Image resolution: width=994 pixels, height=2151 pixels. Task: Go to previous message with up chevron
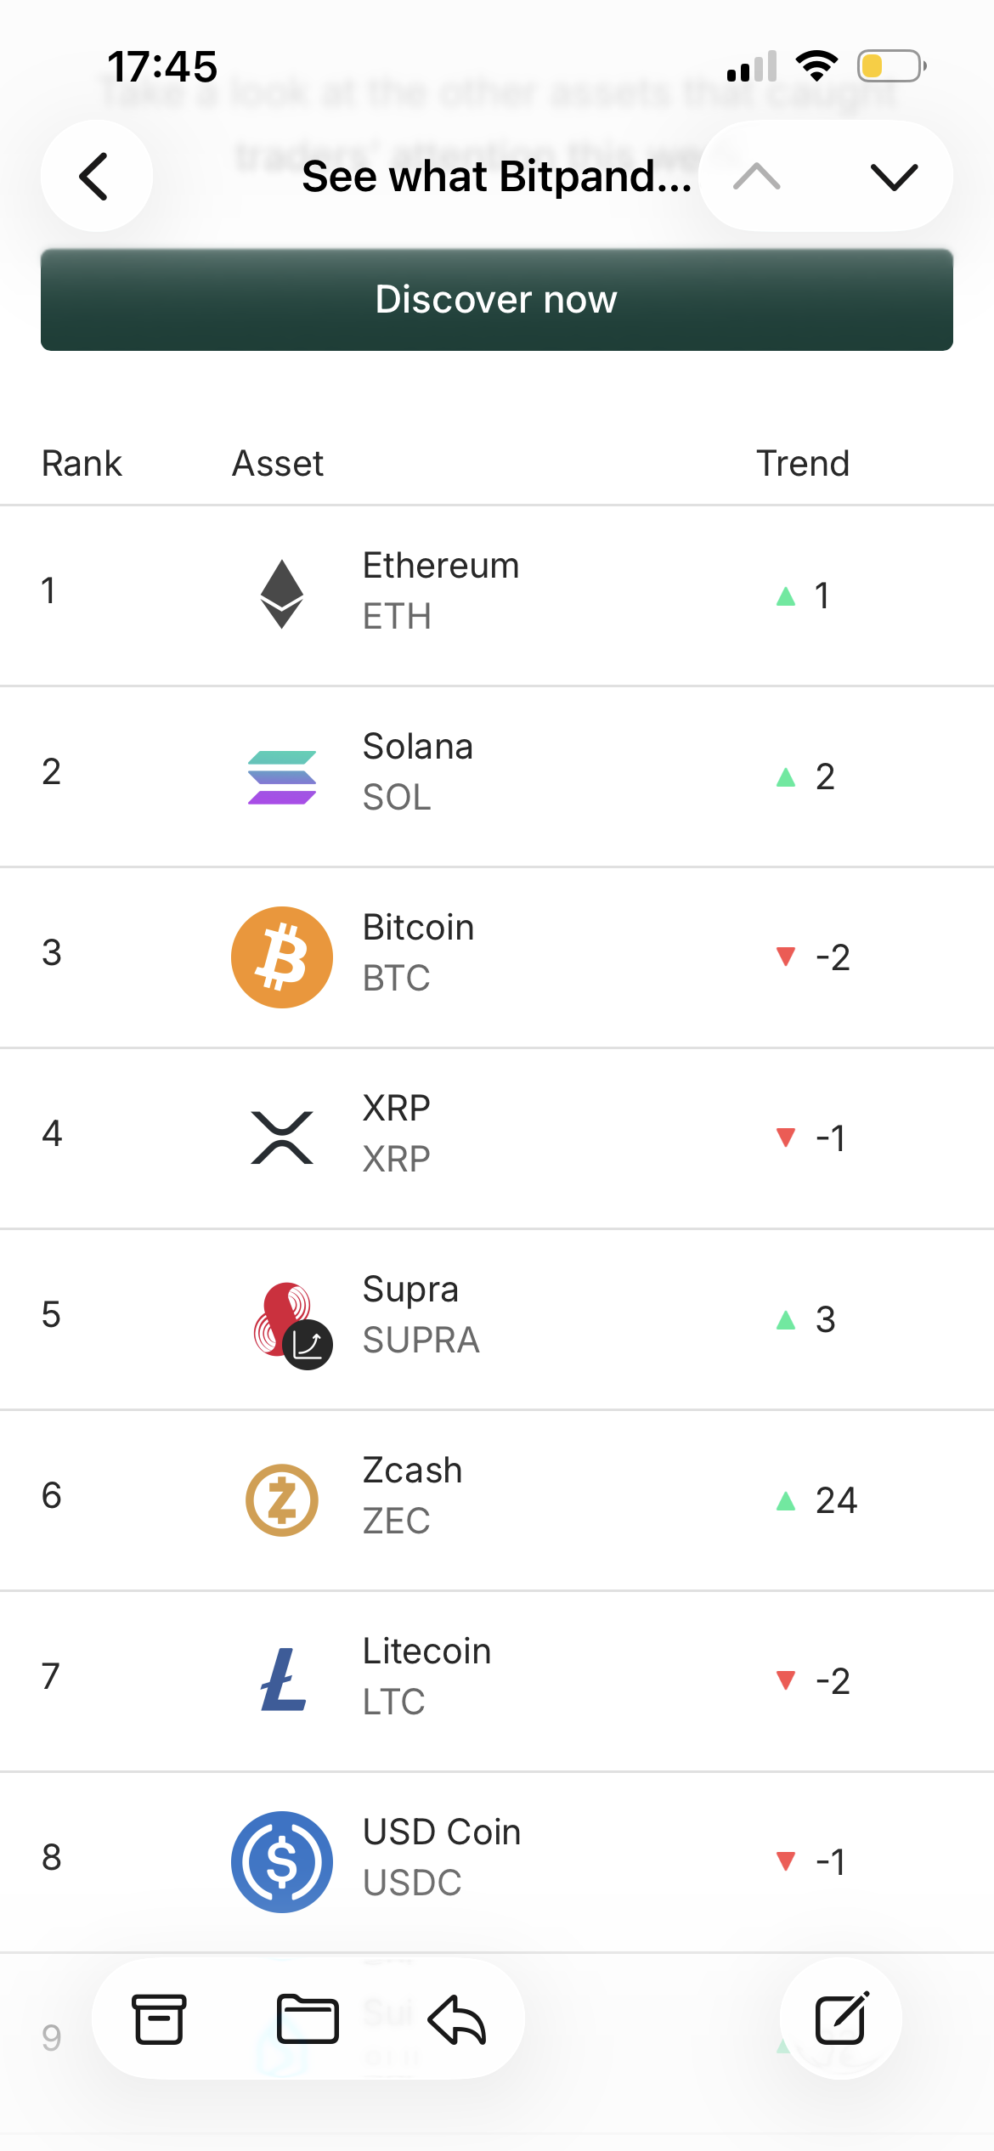click(756, 177)
